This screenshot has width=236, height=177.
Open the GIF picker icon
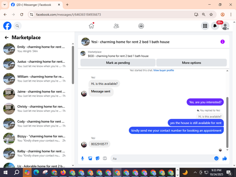(105, 158)
